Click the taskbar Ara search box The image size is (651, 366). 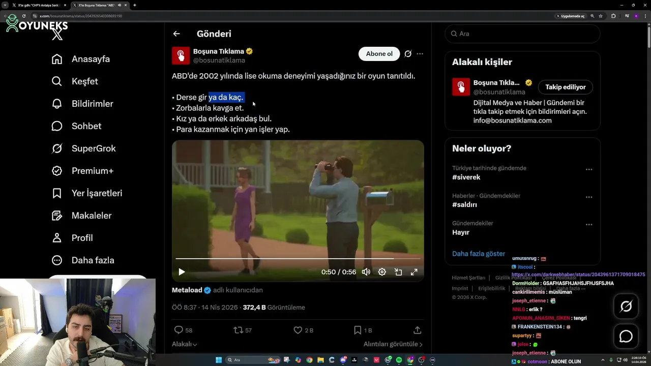click(253, 360)
